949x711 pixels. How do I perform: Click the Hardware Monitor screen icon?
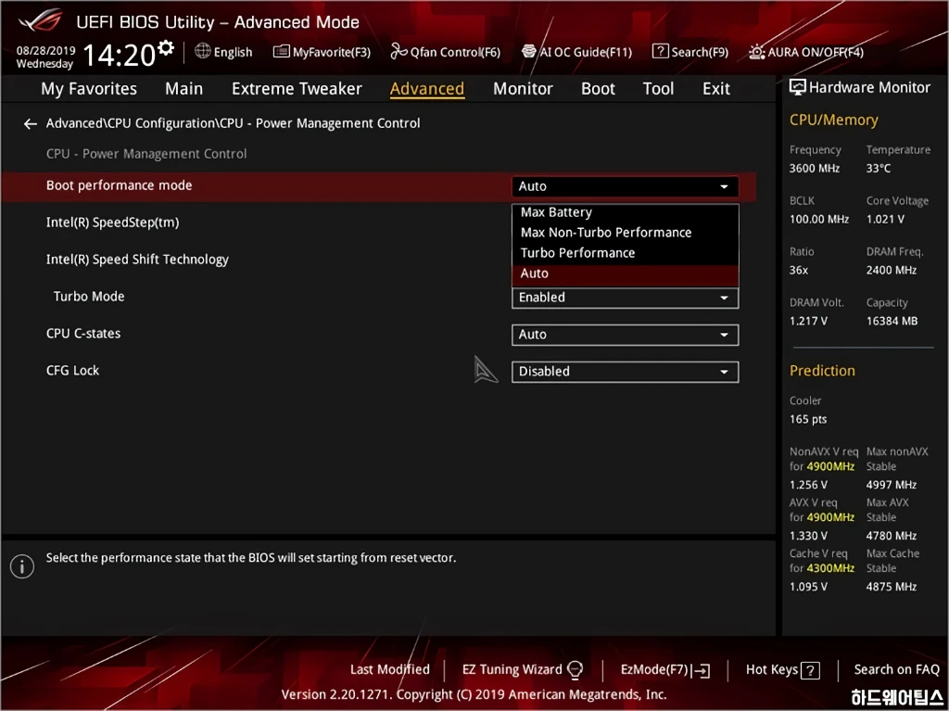(798, 88)
